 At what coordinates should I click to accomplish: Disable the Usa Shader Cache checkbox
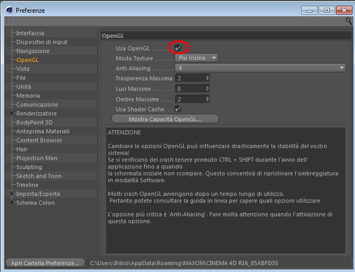click(178, 109)
